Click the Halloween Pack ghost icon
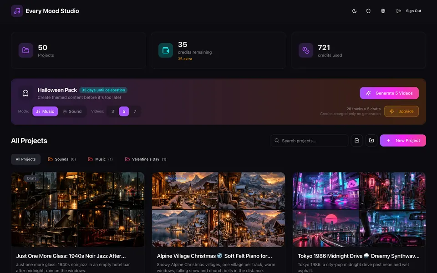This screenshot has height=273, width=437. (x=25, y=93)
